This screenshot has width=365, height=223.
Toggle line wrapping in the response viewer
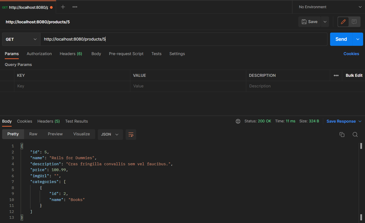pyautogui.click(x=131, y=135)
